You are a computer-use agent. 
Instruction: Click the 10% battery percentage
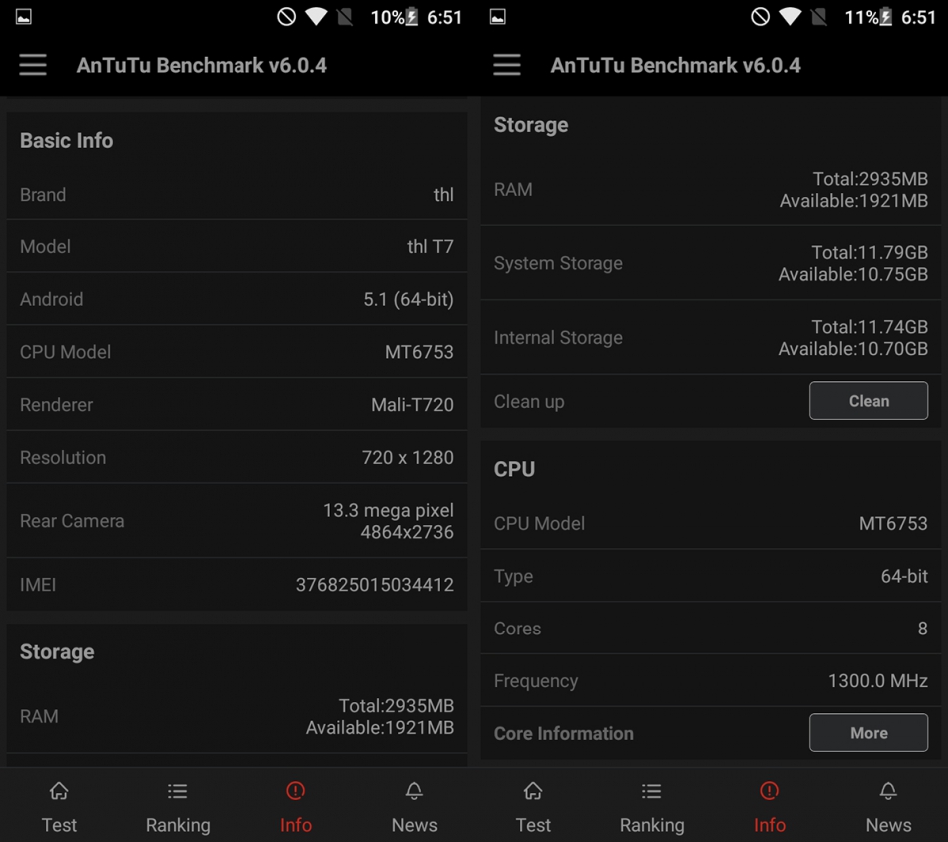tap(387, 17)
